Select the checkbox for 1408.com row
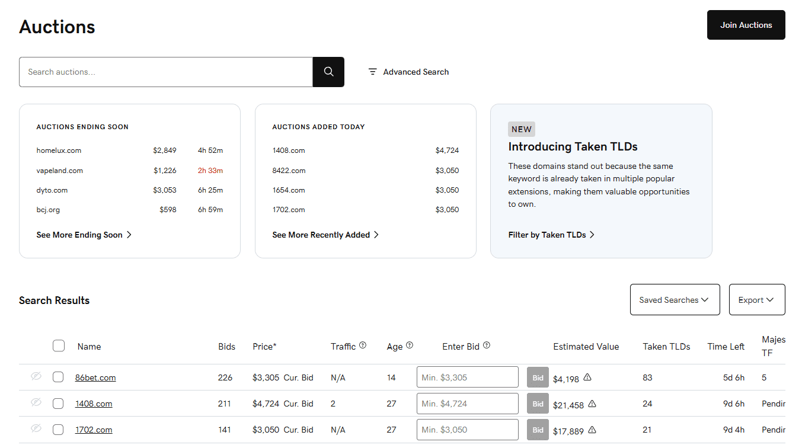799x448 pixels. coord(58,404)
